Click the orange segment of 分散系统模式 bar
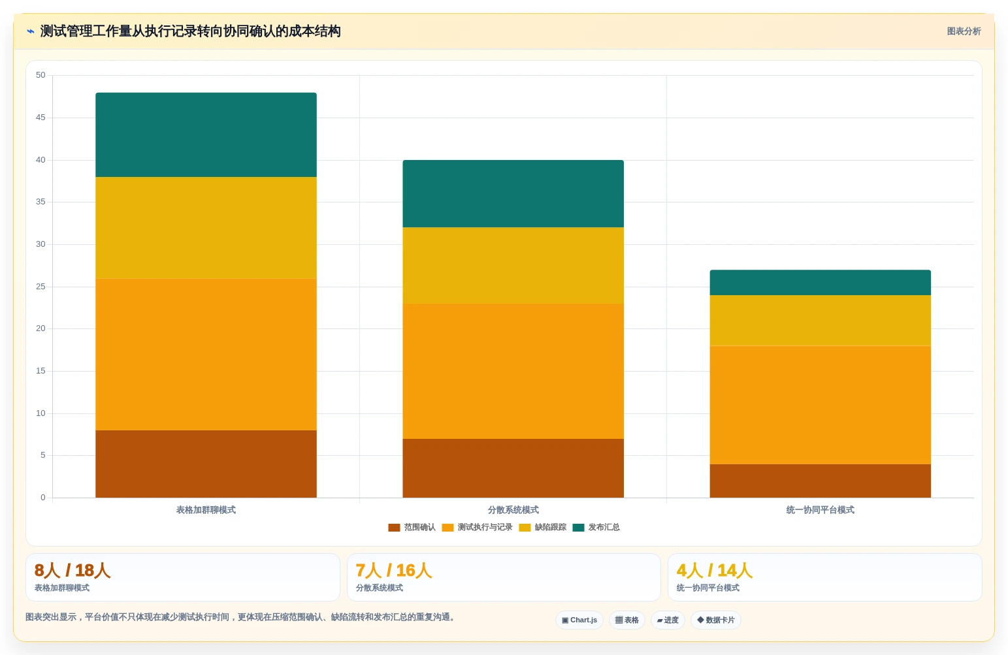This screenshot has height=655, width=1008. [x=513, y=371]
